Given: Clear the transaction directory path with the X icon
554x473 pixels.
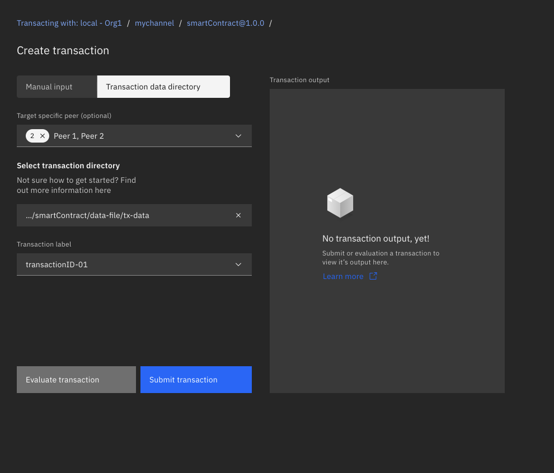Looking at the screenshot, I should [x=238, y=215].
